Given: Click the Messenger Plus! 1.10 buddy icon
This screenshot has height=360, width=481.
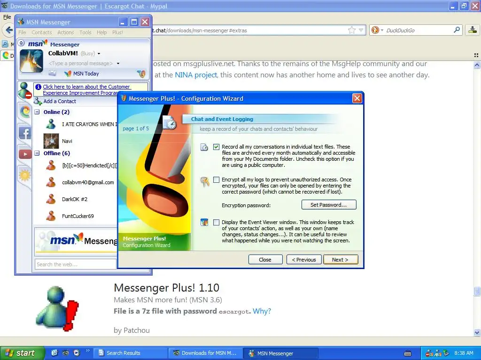Looking at the screenshot, I should 57,308.
